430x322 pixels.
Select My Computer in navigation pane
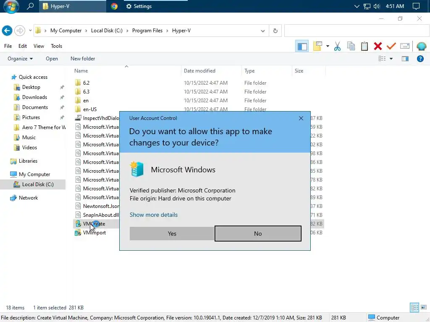click(34, 174)
